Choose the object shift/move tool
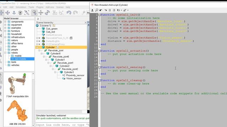The image size is (227, 127). [x=41, y=13]
